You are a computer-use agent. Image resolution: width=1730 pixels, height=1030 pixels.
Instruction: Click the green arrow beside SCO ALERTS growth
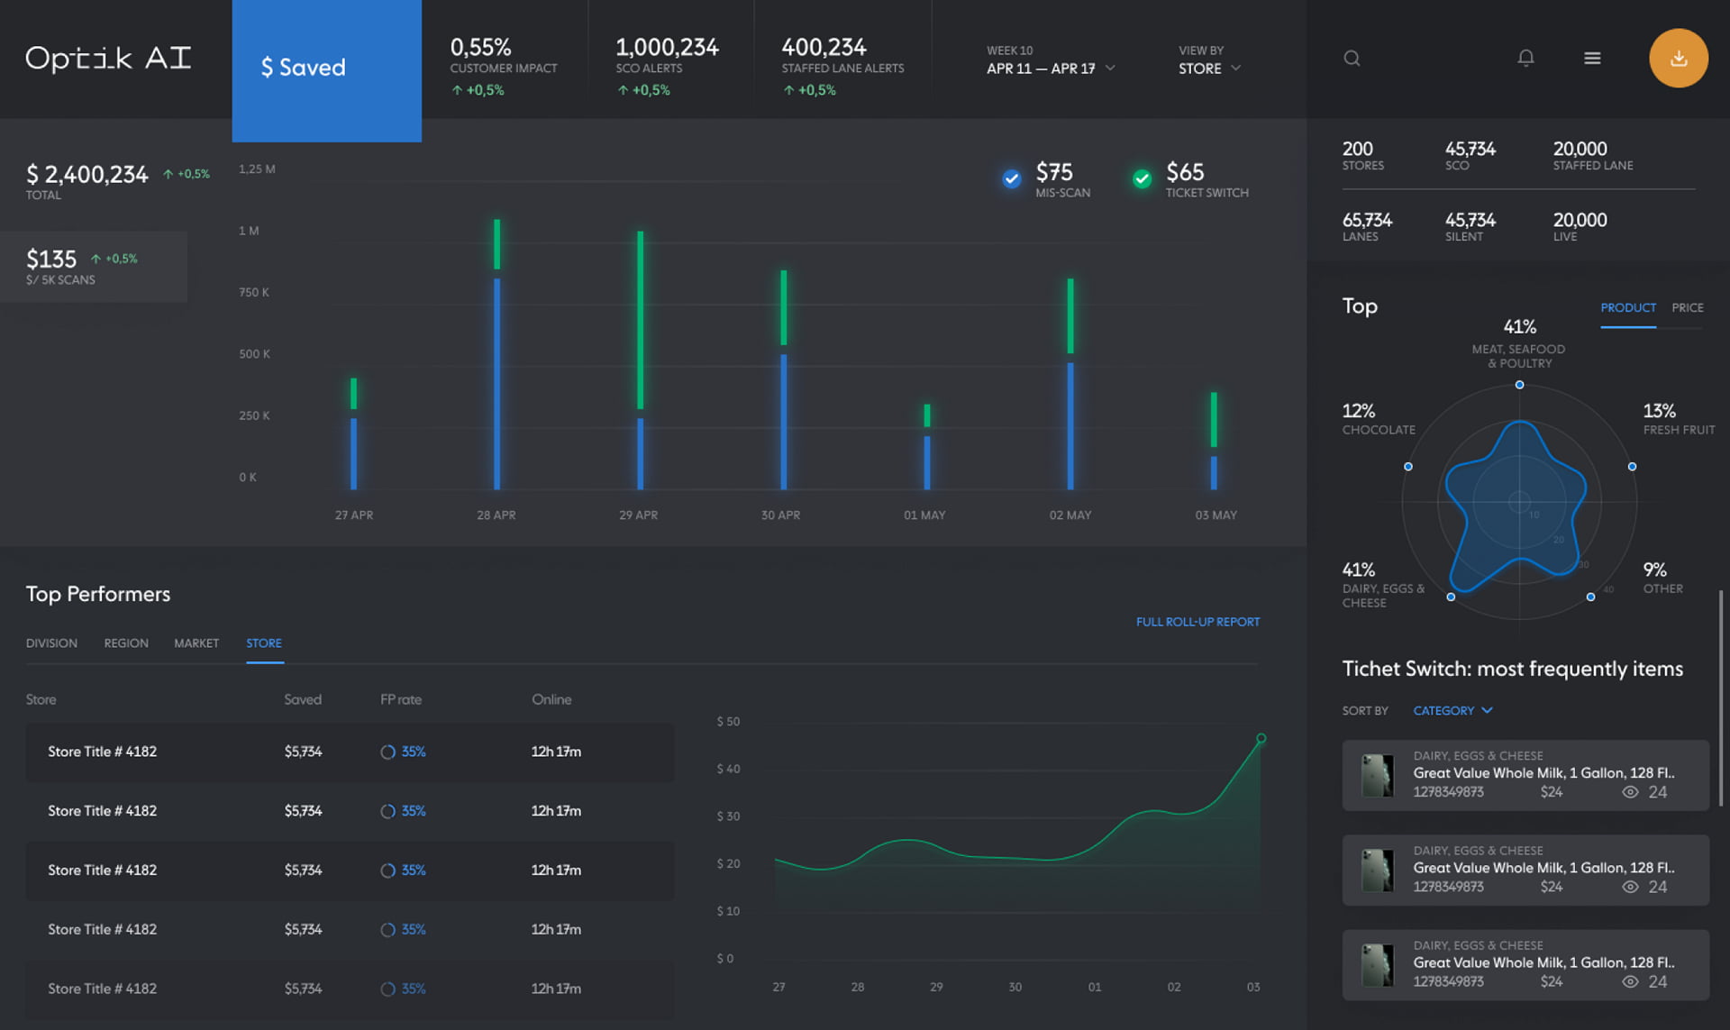(621, 90)
